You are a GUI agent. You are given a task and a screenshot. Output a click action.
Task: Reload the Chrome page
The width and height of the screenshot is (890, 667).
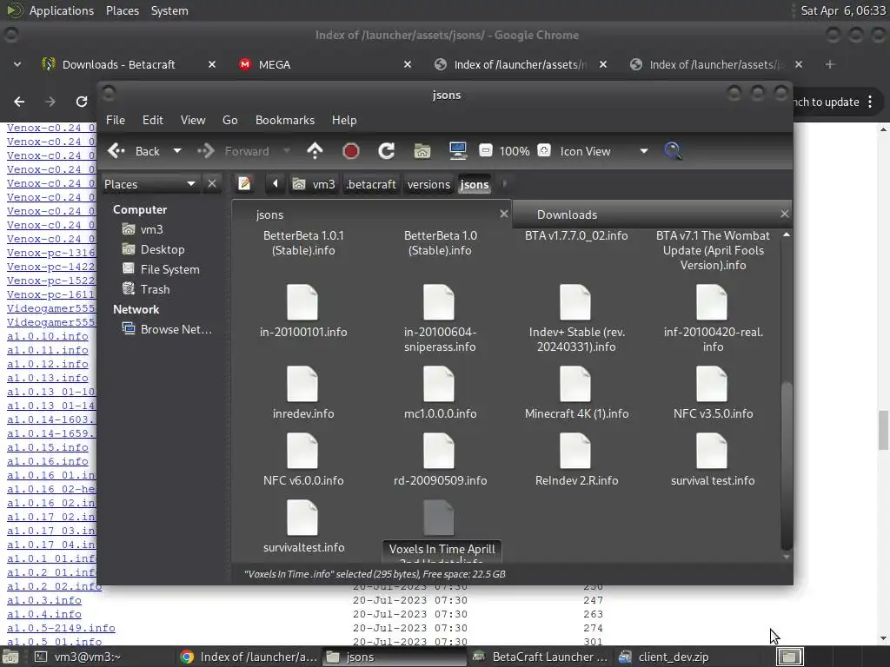coord(82,102)
